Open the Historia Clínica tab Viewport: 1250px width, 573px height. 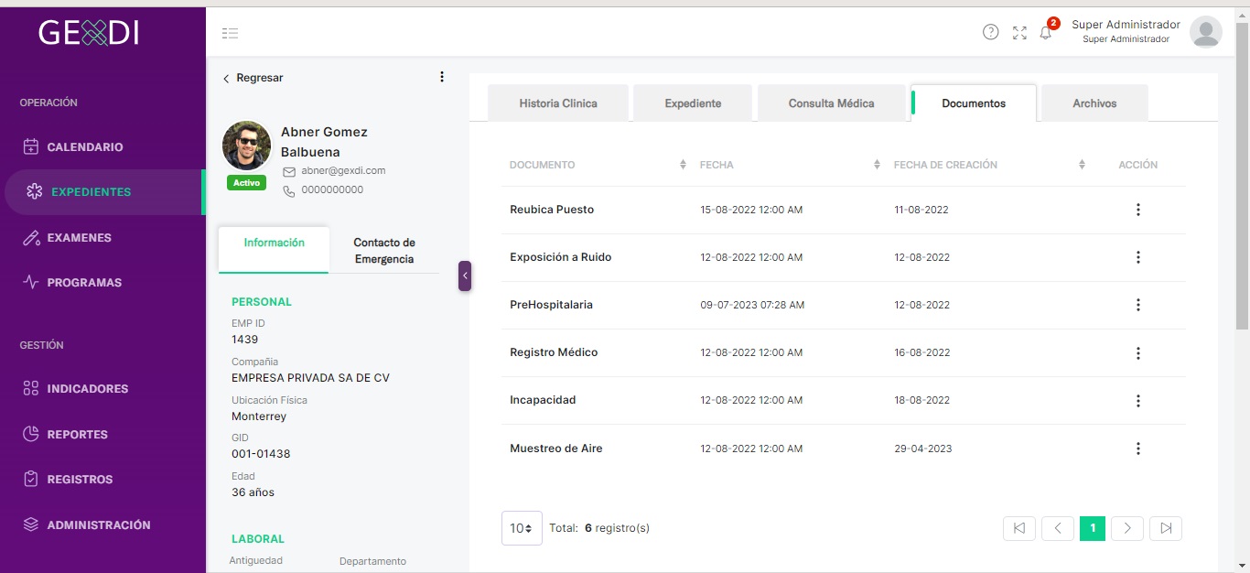click(x=558, y=103)
